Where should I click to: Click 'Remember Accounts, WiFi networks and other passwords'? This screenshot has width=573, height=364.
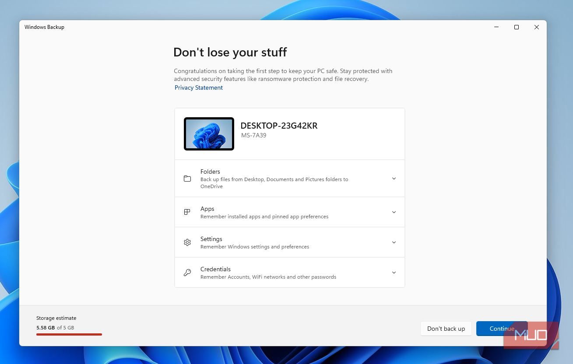268,277
